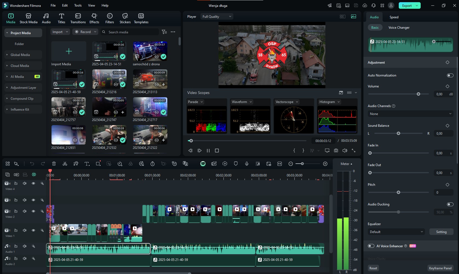
Task: Turn on the Audio Ducking toggle
Action: (450, 204)
